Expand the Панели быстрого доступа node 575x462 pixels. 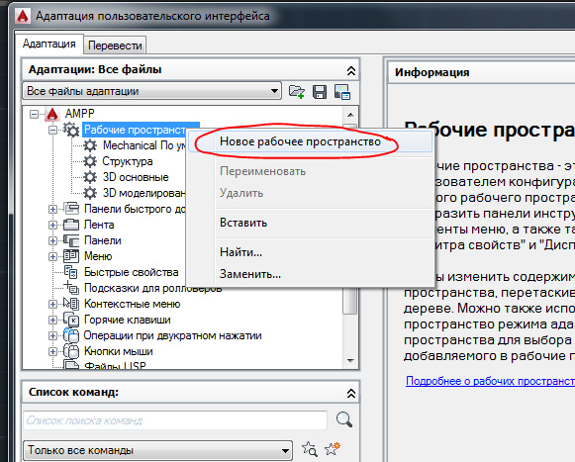point(52,209)
